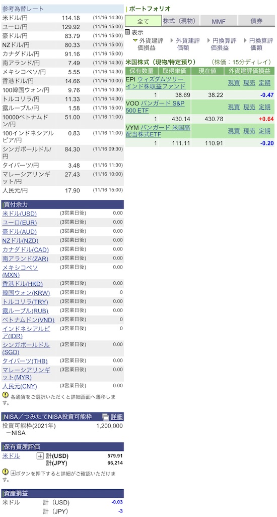Click 現売 for VYM ETF
This screenshot has height=517, width=277.
pyautogui.click(x=249, y=131)
